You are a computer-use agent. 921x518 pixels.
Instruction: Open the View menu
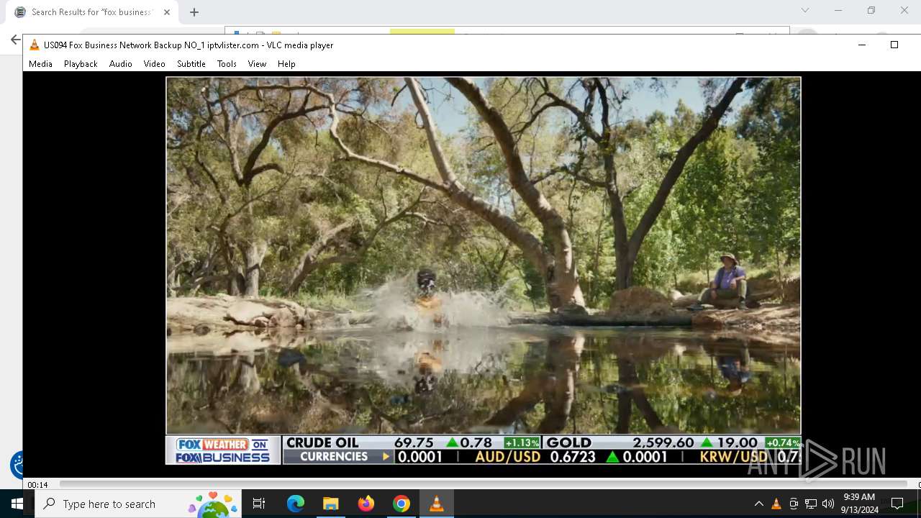[257, 64]
